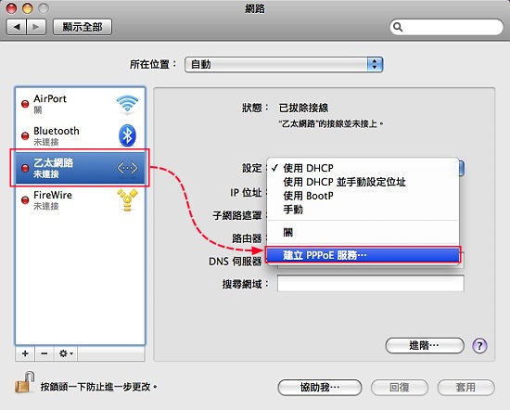The width and height of the screenshot is (510, 410).
Task: Select Bluetooth in the service list
Action: [x=80, y=135]
